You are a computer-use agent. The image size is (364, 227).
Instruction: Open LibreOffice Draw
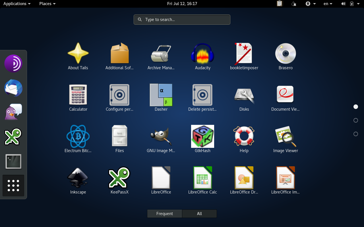[x=244, y=180]
